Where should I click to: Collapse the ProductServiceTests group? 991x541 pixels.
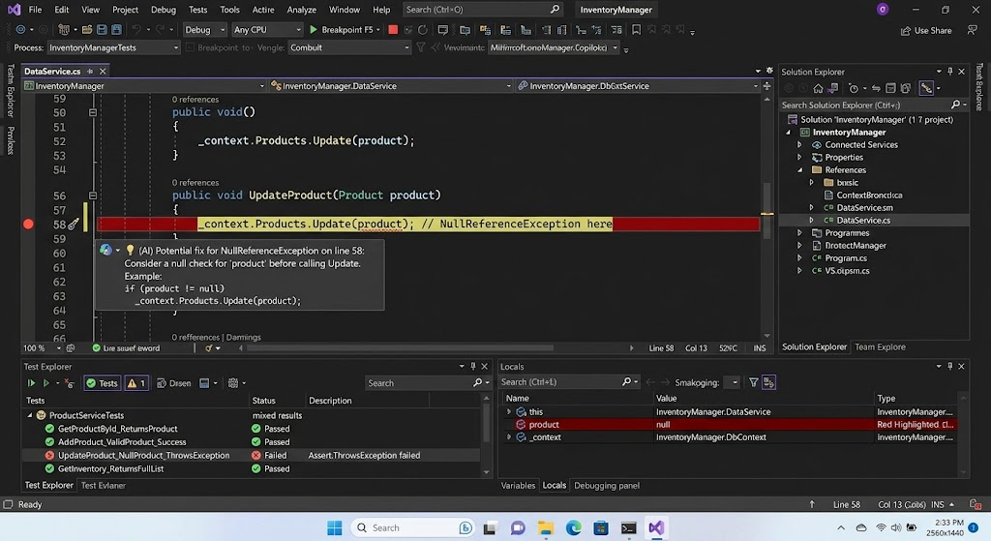(x=30, y=415)
